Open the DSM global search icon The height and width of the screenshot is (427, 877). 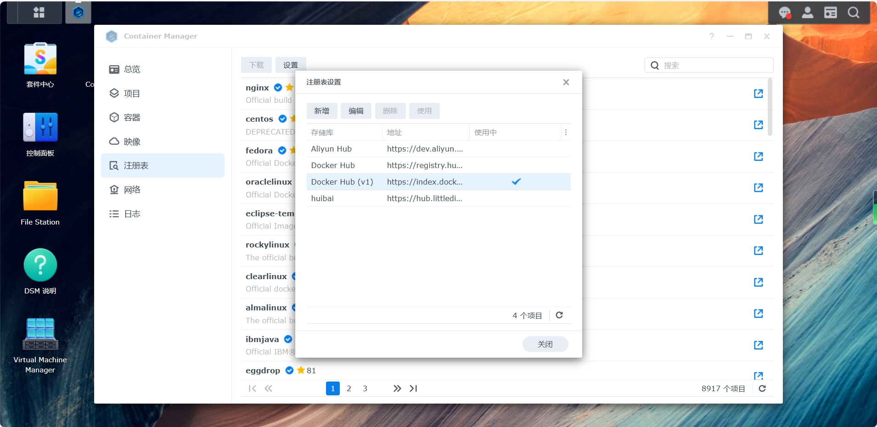(854, 12)
